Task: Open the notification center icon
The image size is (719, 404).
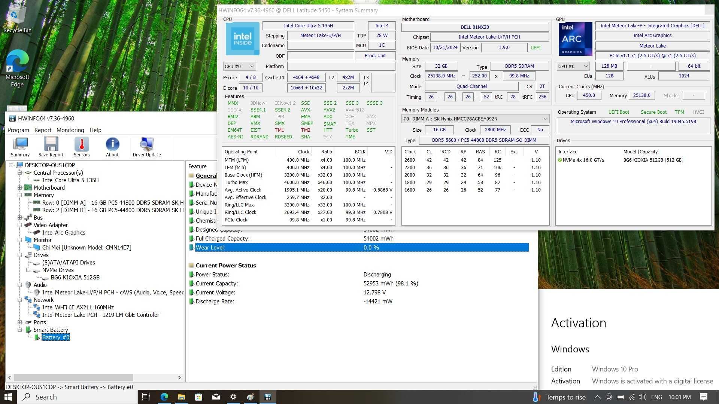Action: tap(704, 397)
